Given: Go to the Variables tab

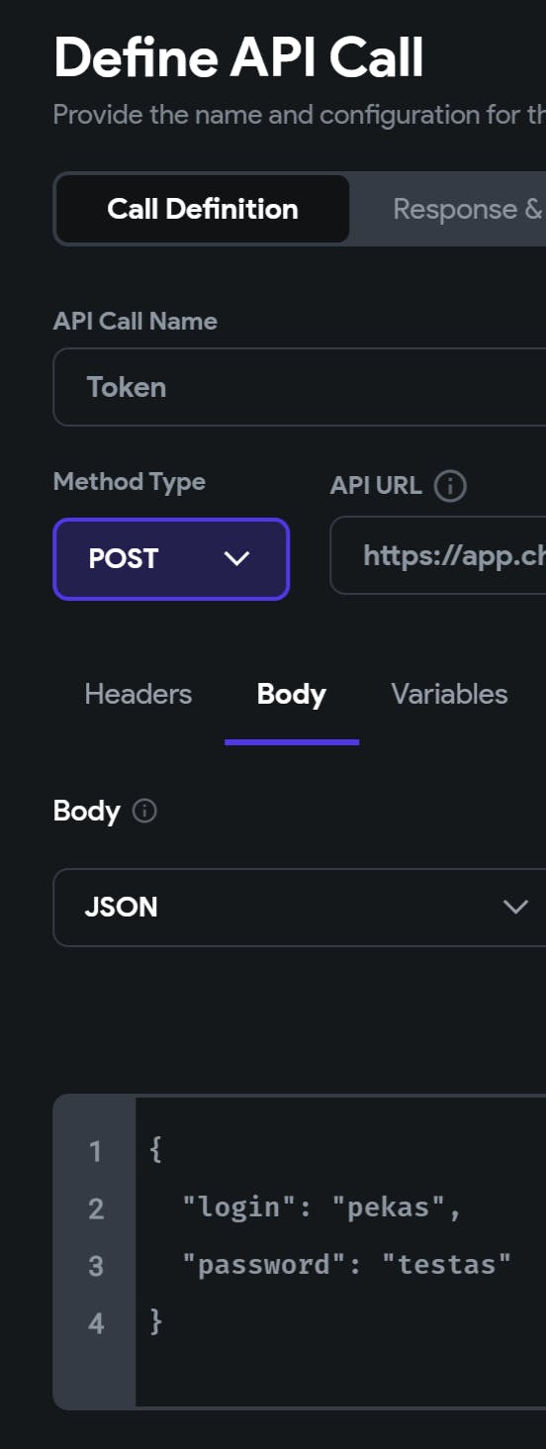Looking at the screenshot, I should coord(449,694).
